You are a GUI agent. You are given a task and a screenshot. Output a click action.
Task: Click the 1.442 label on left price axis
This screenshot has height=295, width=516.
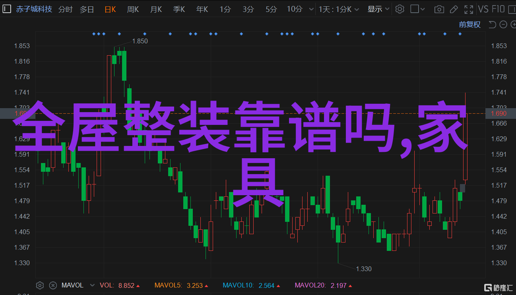pos(22,216)
